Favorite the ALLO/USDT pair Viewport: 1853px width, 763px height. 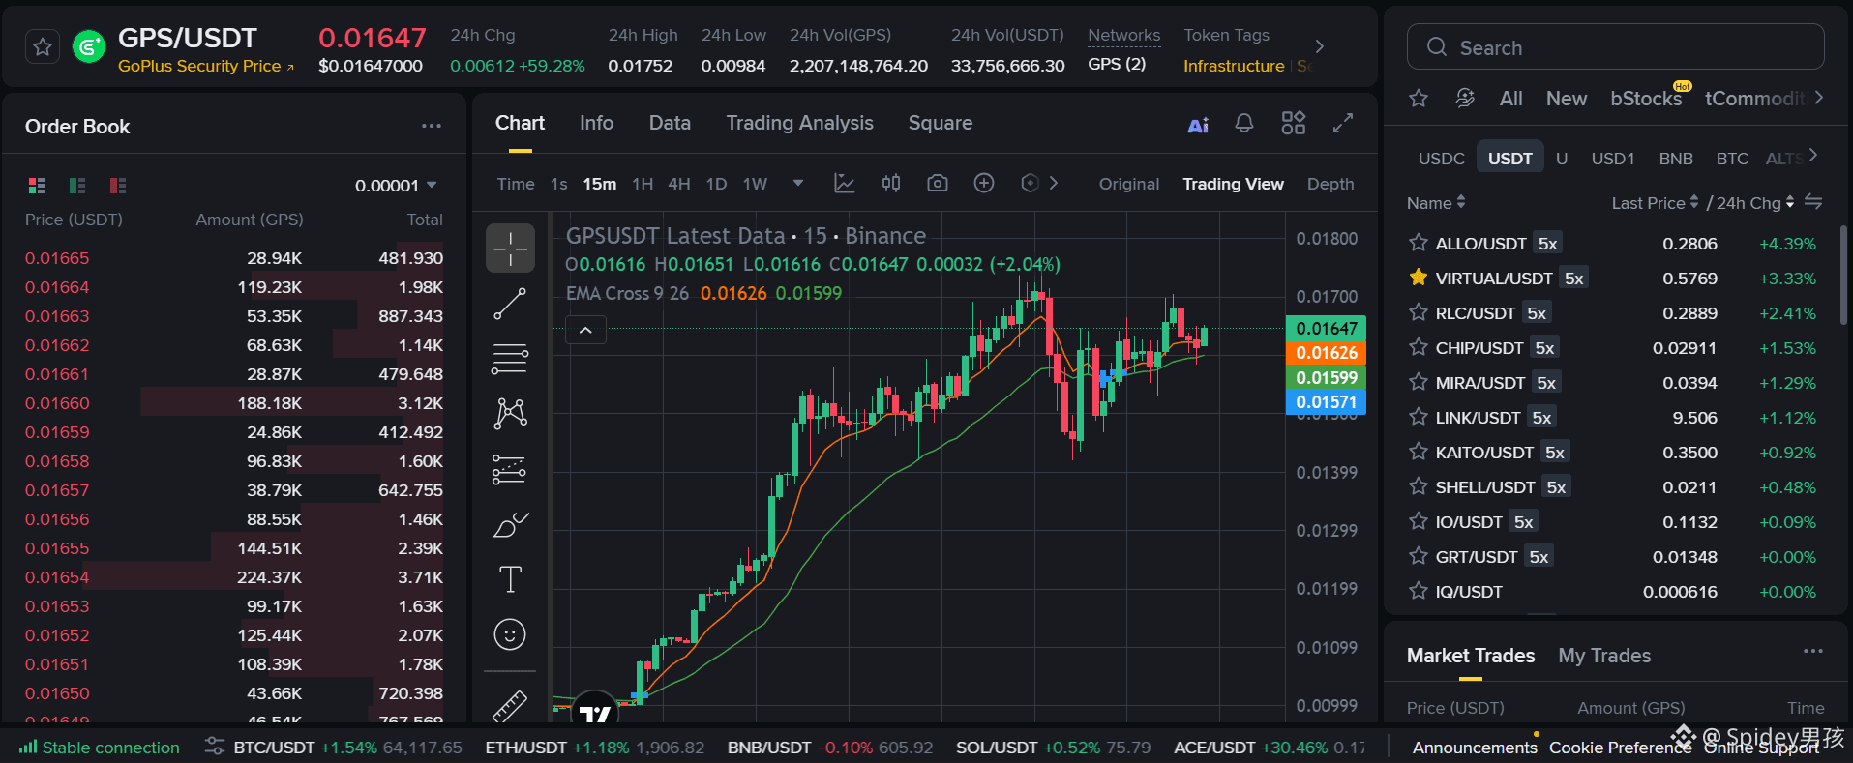coord(1419,243)
